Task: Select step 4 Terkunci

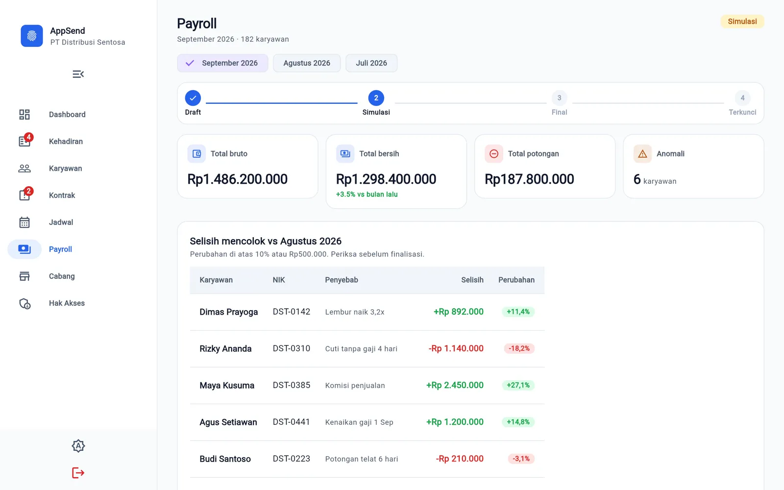Action: point(742,103)
